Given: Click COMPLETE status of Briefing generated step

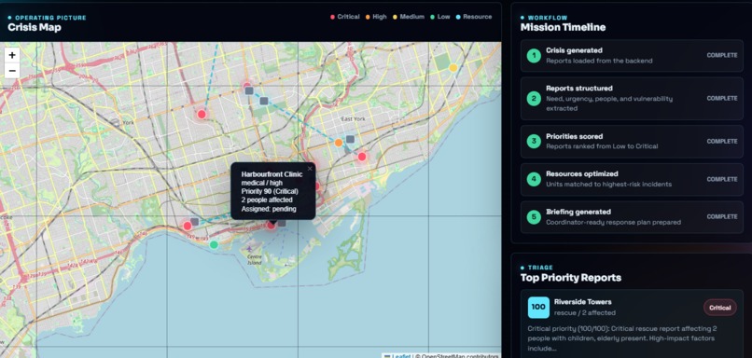Looking at the screenshot, I should pos(722,216).
